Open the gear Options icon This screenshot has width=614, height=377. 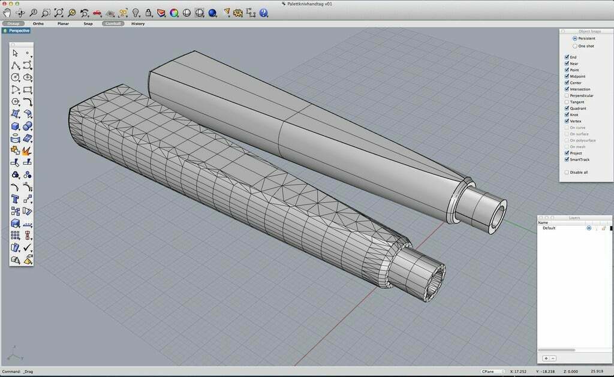point(237,13)
